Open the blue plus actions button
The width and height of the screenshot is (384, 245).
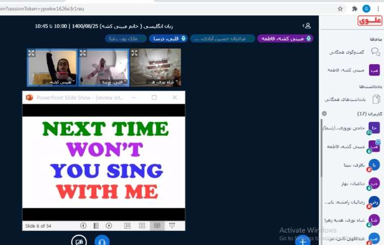tap(303, 240)
